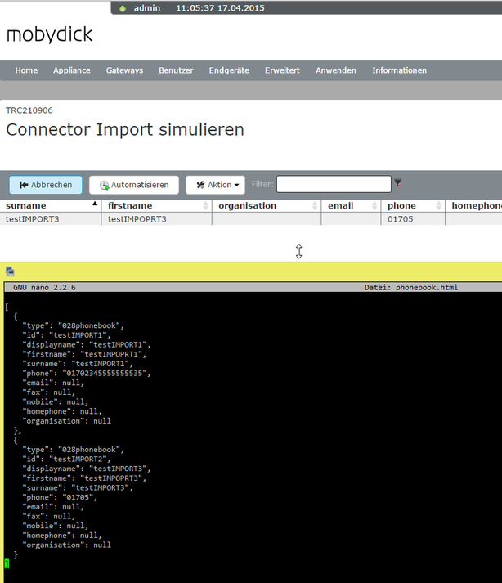Click the email column sort arrows
This screenshot has width=502, height=583.
click(x=374, y=205)
